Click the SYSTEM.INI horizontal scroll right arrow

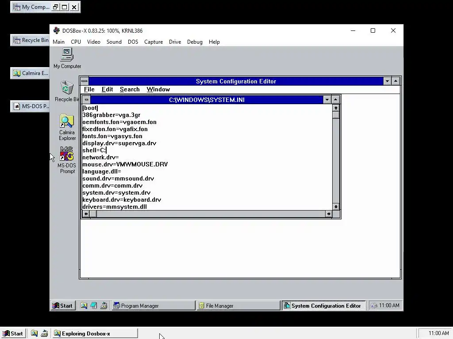coord(329,214)
